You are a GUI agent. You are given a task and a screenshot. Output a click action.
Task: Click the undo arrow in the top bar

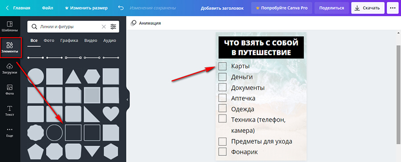click(121, 8)
